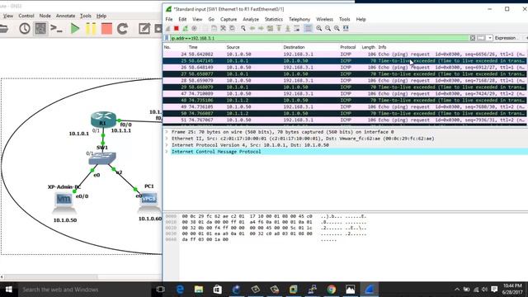This screenshot has height=297, width=528.
Task: Click Go to first packet icon
Action: (x=279, y=29)
